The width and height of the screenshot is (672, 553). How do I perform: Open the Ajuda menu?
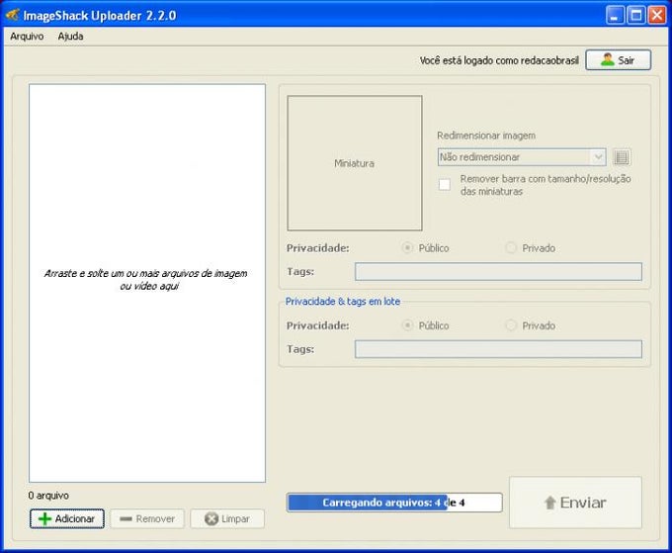[x=71, y=37]
